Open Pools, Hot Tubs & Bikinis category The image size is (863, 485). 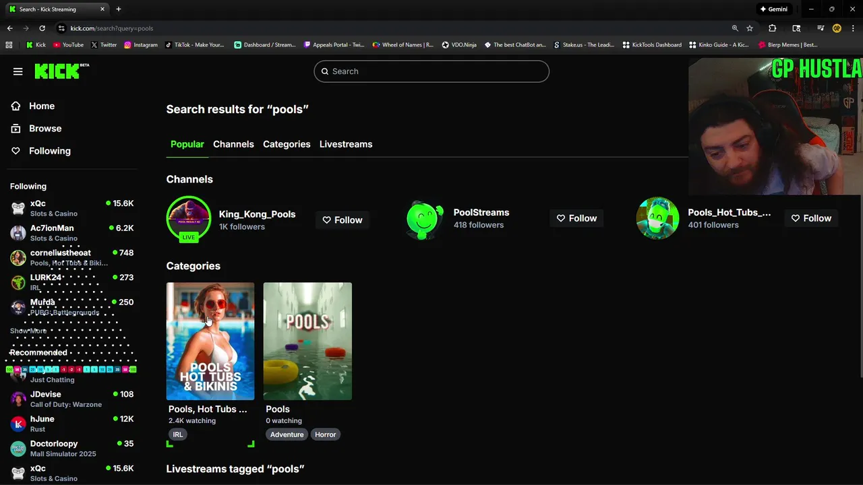(210, 341)
